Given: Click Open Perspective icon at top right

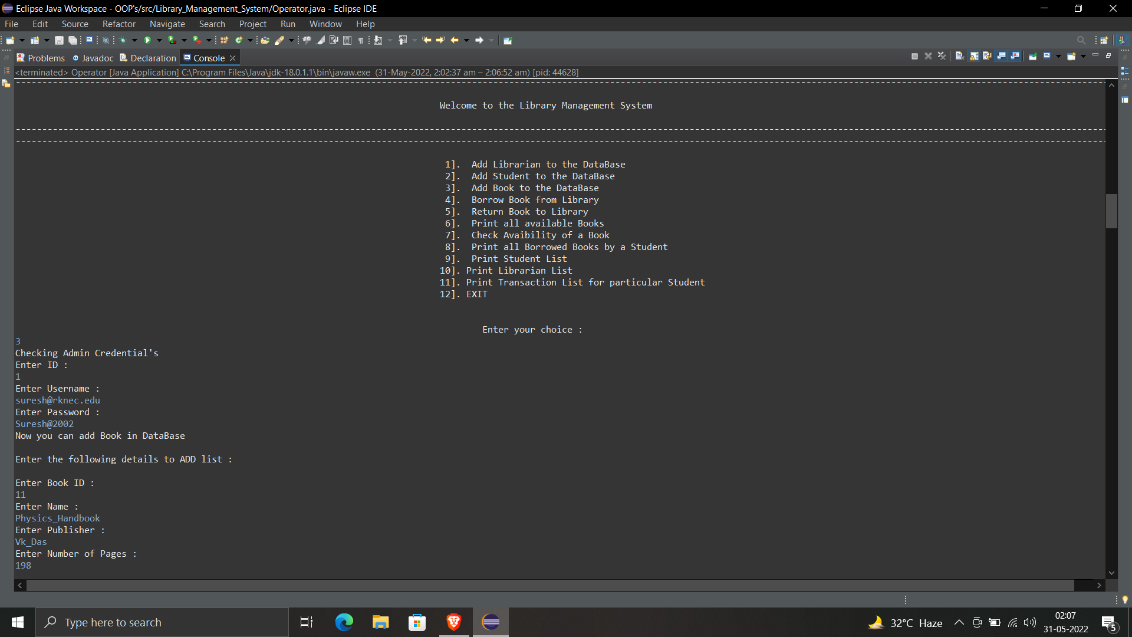Looking at the screenshot, I should tap(1104, 40).
